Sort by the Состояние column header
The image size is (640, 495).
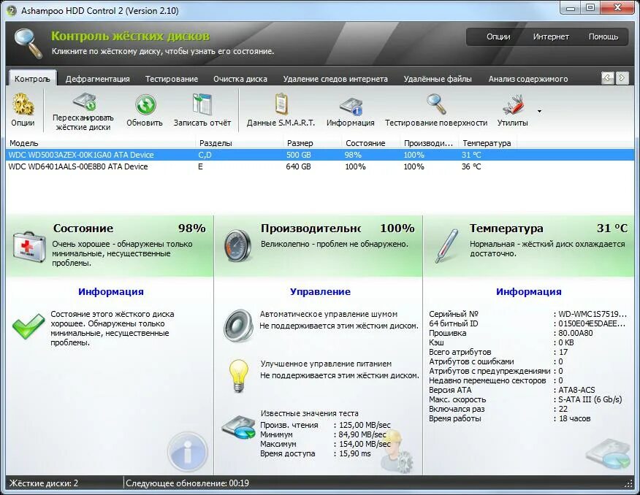click(x=370, y=143)
